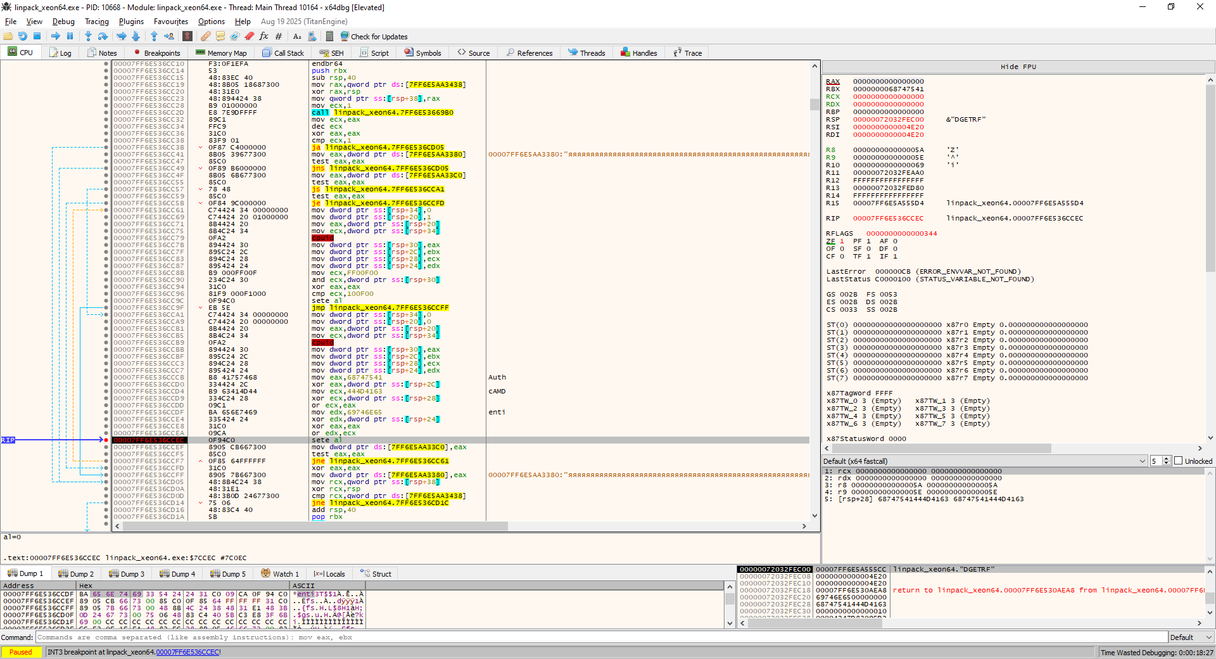
Task: Show the Labels tag icon
Action: pyautogui.click(x=235, y=36)
